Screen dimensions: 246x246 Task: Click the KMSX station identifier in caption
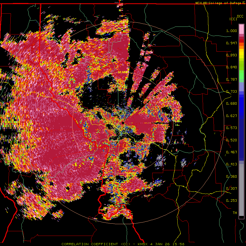(x=143, y=244)
